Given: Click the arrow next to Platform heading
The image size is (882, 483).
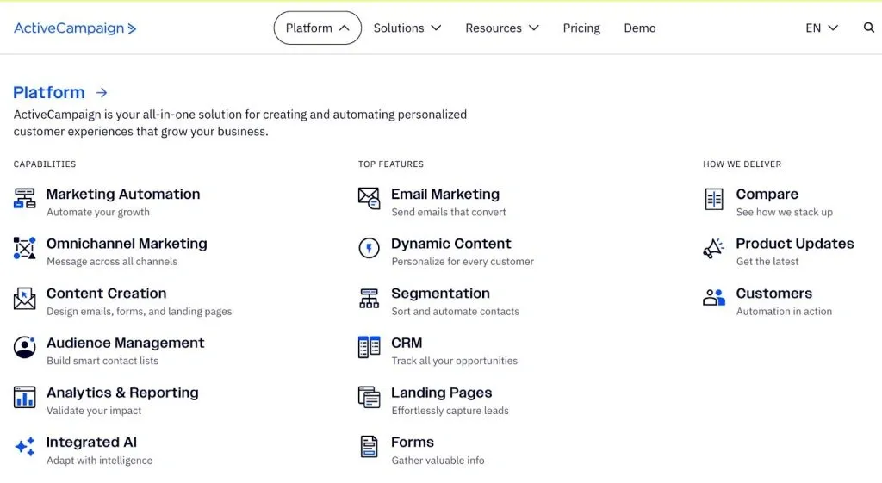Looking at the screenshot, I should (x=102, y=93).
